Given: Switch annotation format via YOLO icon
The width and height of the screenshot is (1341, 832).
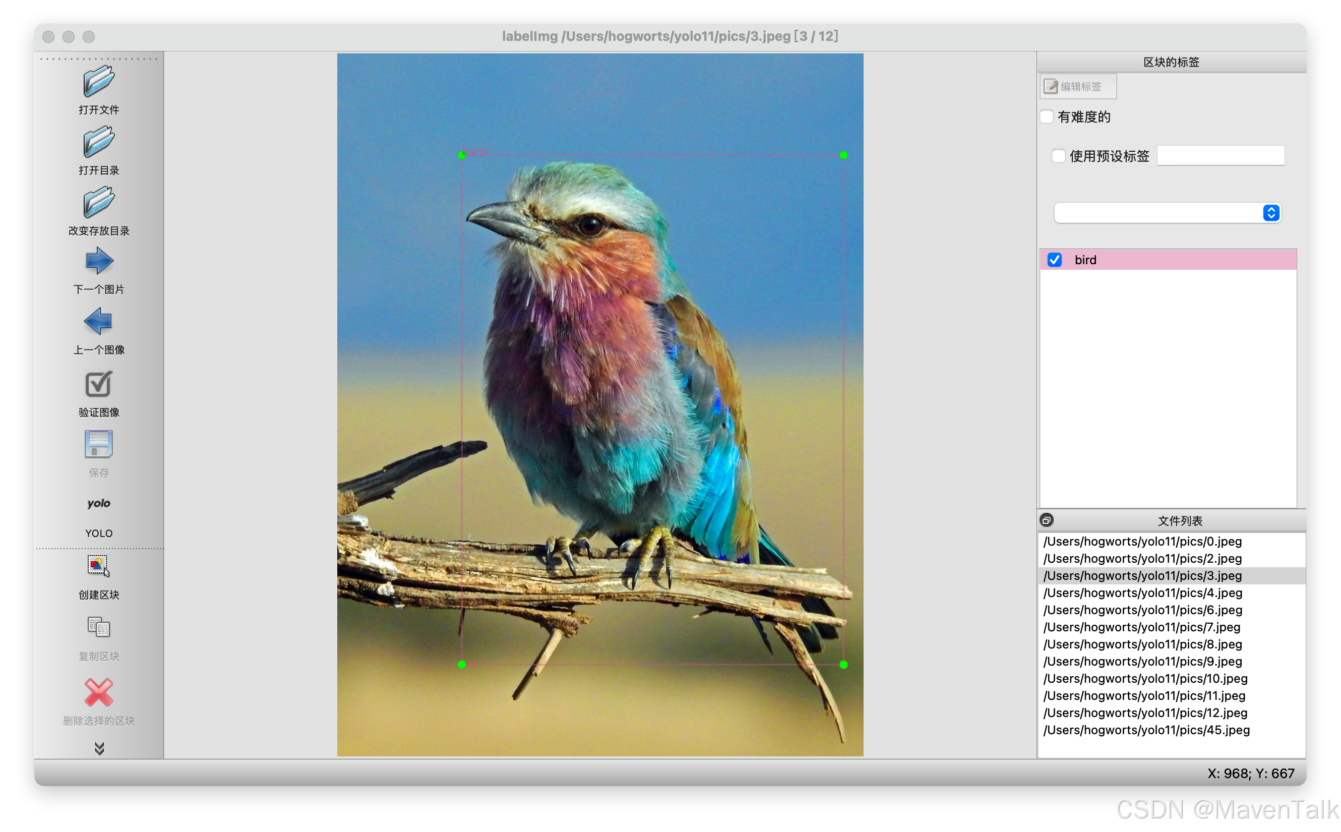Looking at the screenshot, I should [x=98, y=504].
